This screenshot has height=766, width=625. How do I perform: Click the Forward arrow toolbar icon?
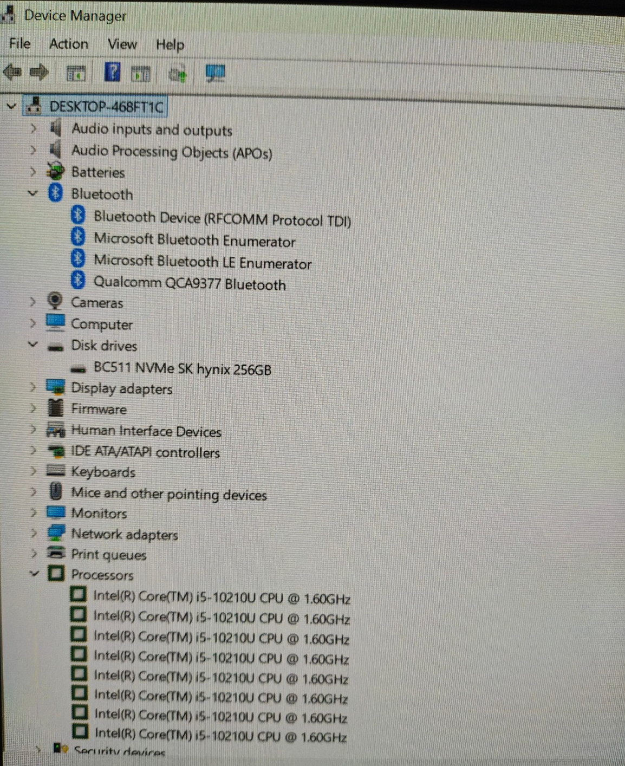(38, 72)
